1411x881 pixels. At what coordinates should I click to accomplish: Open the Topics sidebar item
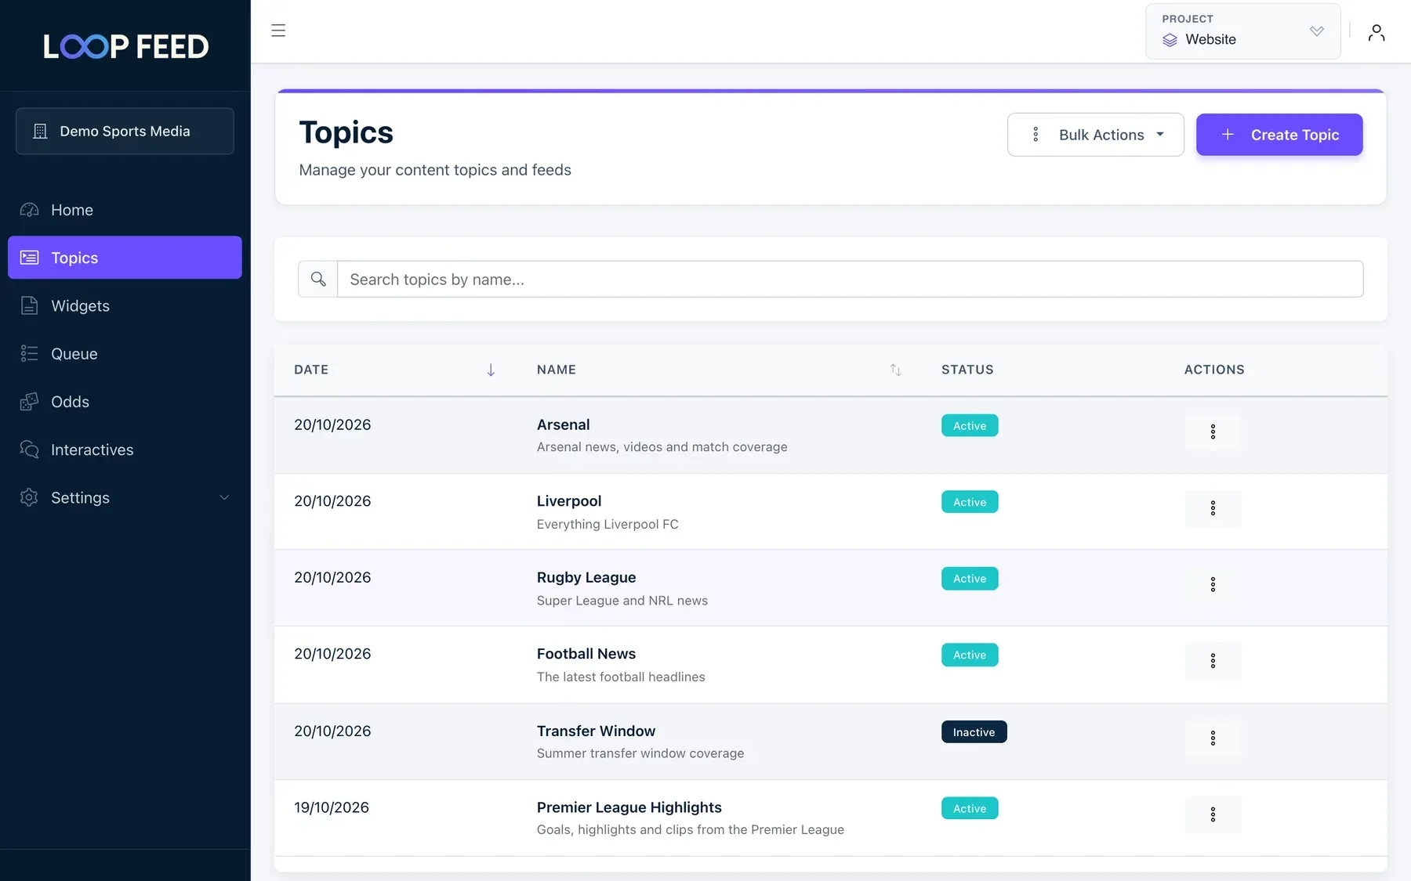(x=125, y=258)
